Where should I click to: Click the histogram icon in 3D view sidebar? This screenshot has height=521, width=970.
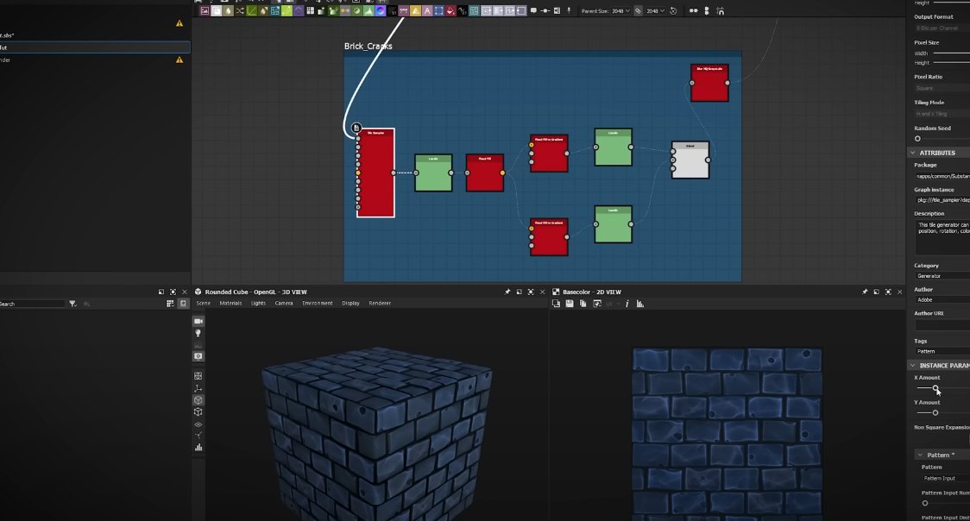[x=198, y=448]
